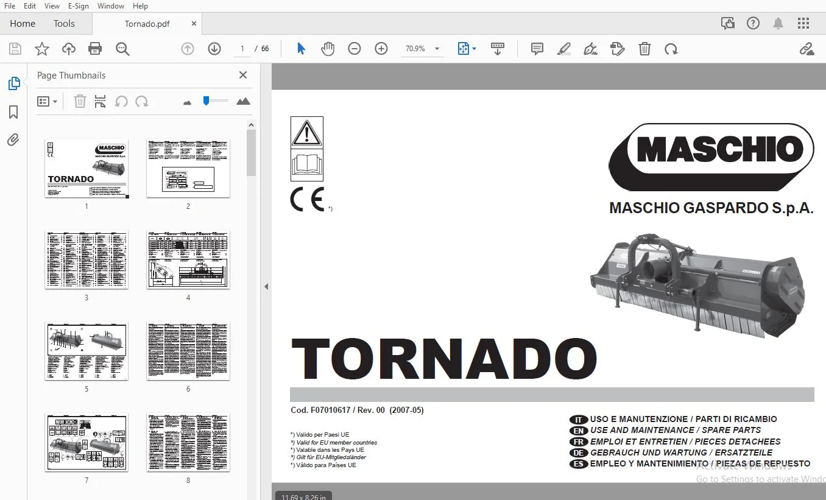Open the fit page options tool

pyautogui.click(x=467, y=49)
